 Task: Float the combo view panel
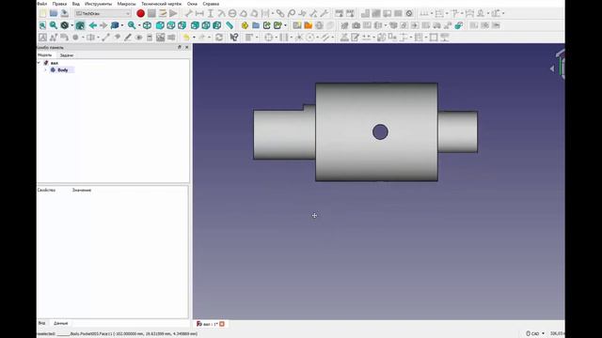(x=180, y=48)
